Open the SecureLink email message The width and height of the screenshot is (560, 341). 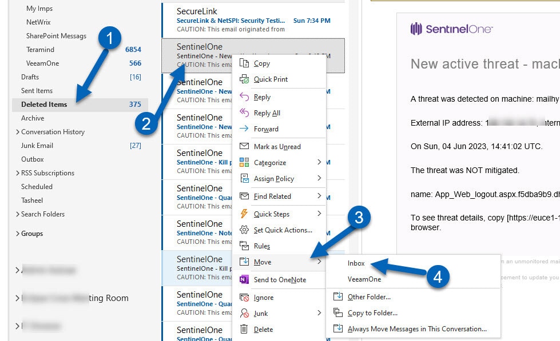(x=252, y=19)
